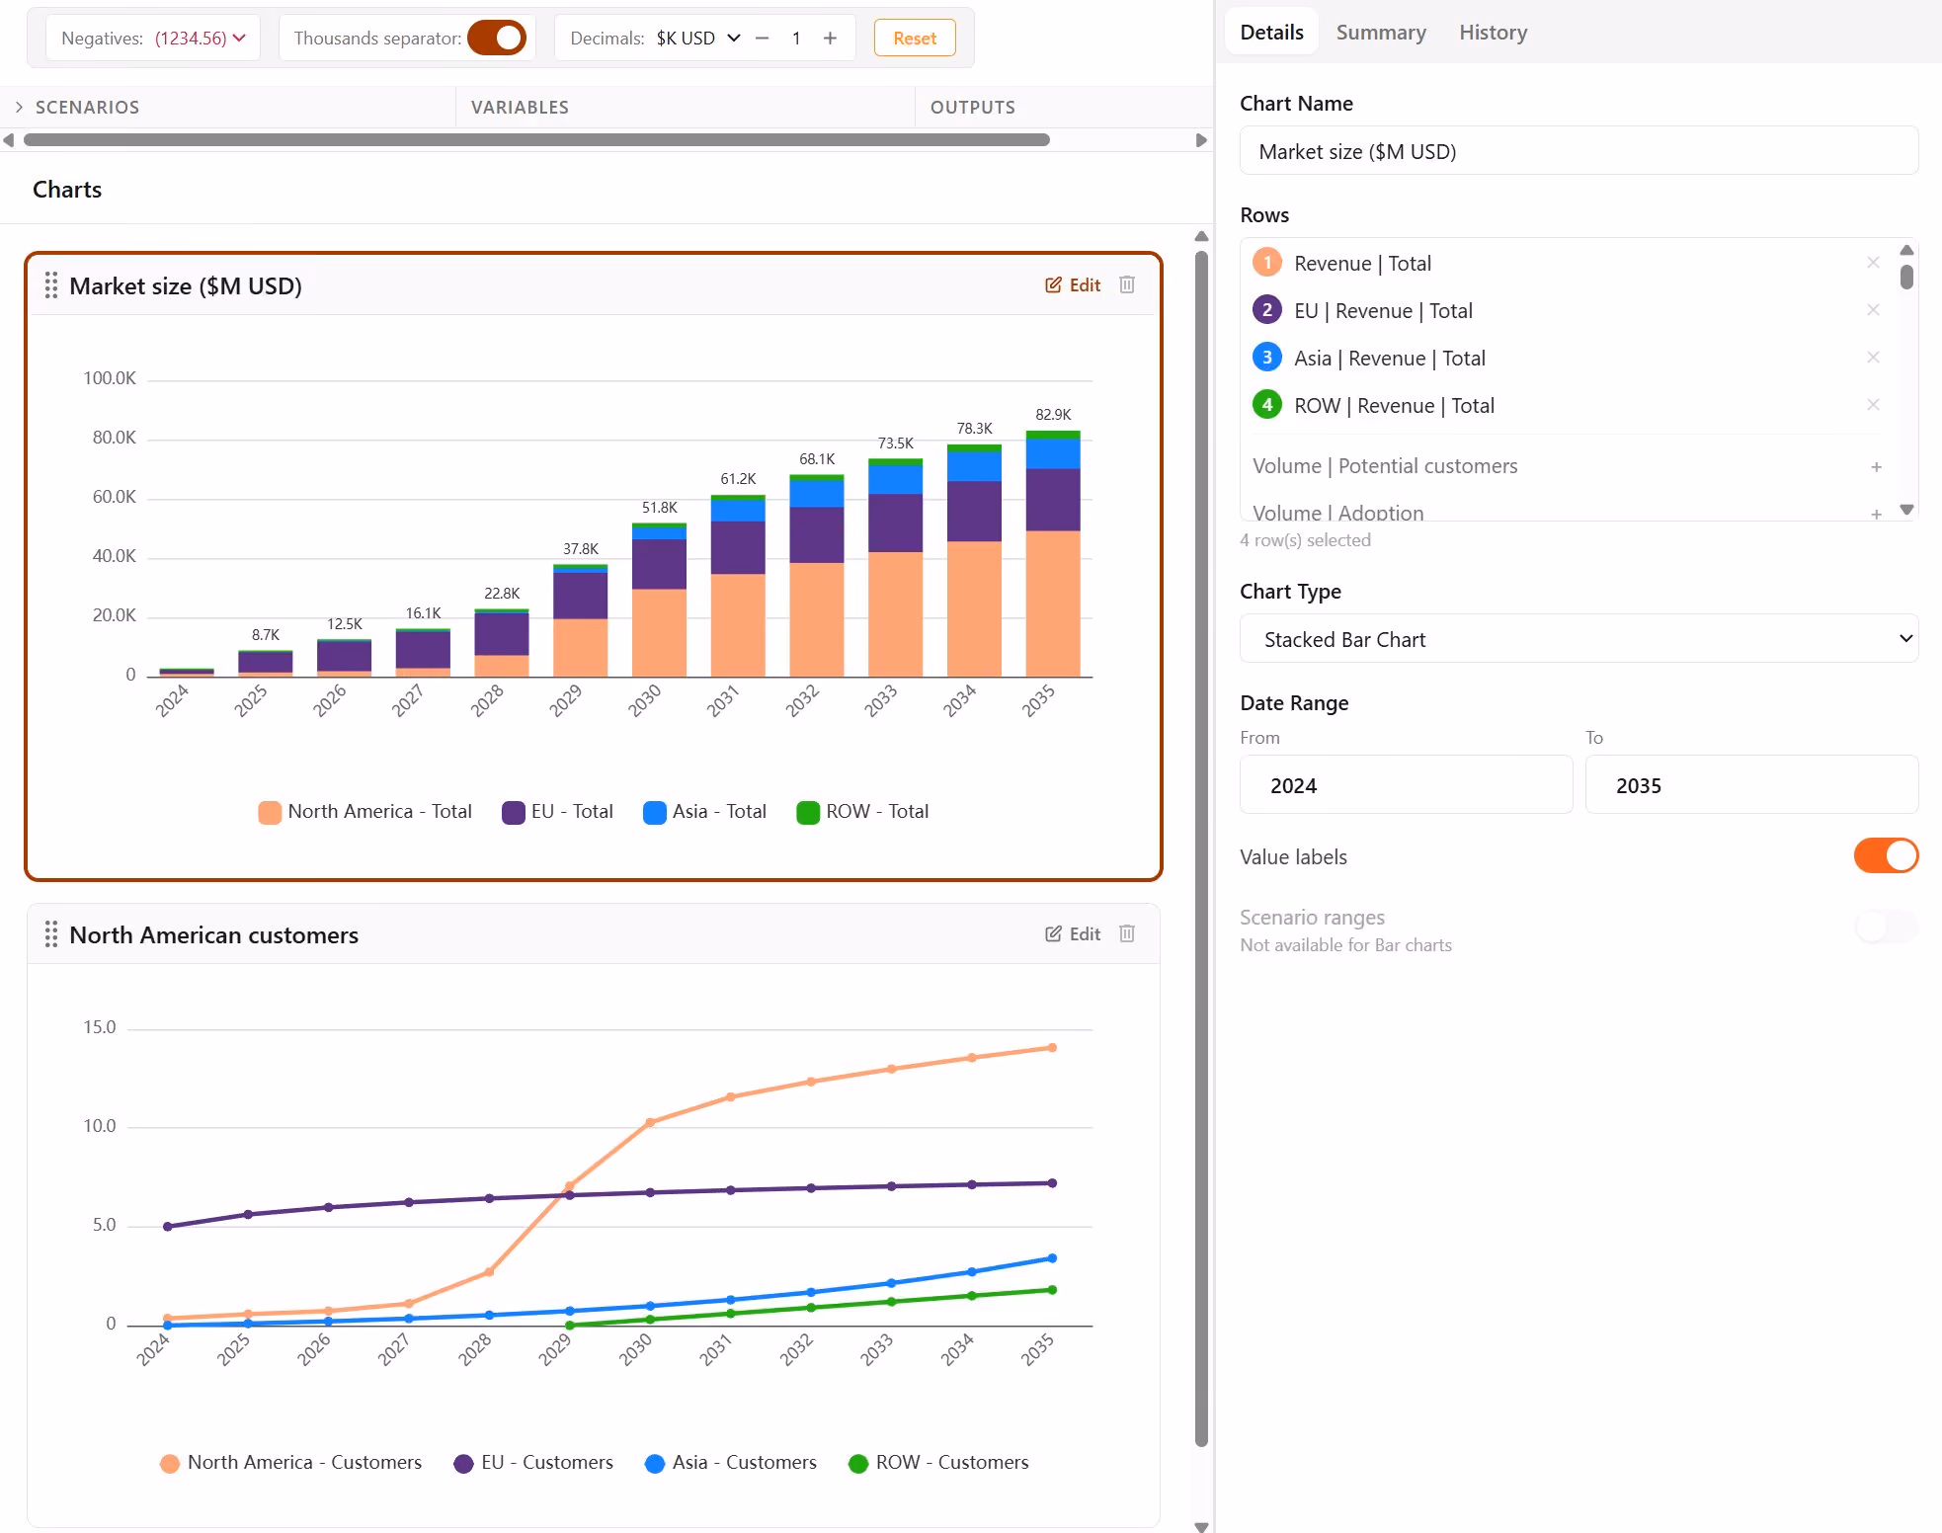Click the purple number 2 badge
This screenshot has width=1942, height=1533.
[1267, 310]
